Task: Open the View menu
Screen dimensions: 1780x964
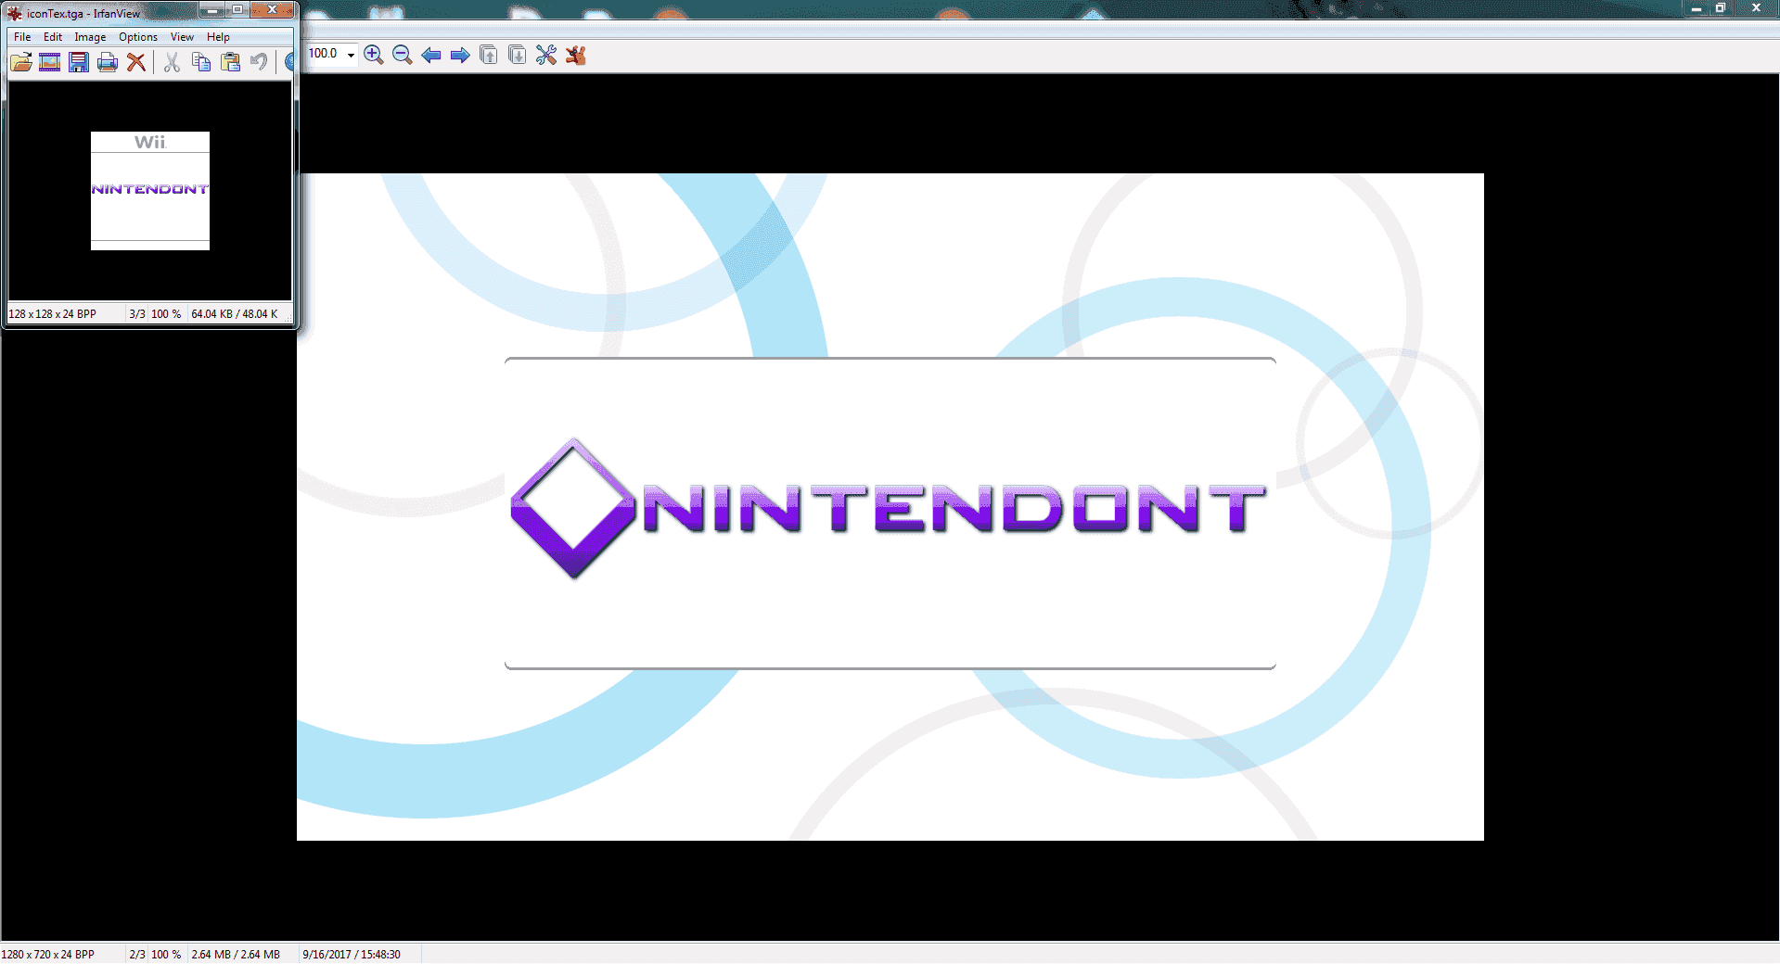Action: pos(182,37)
